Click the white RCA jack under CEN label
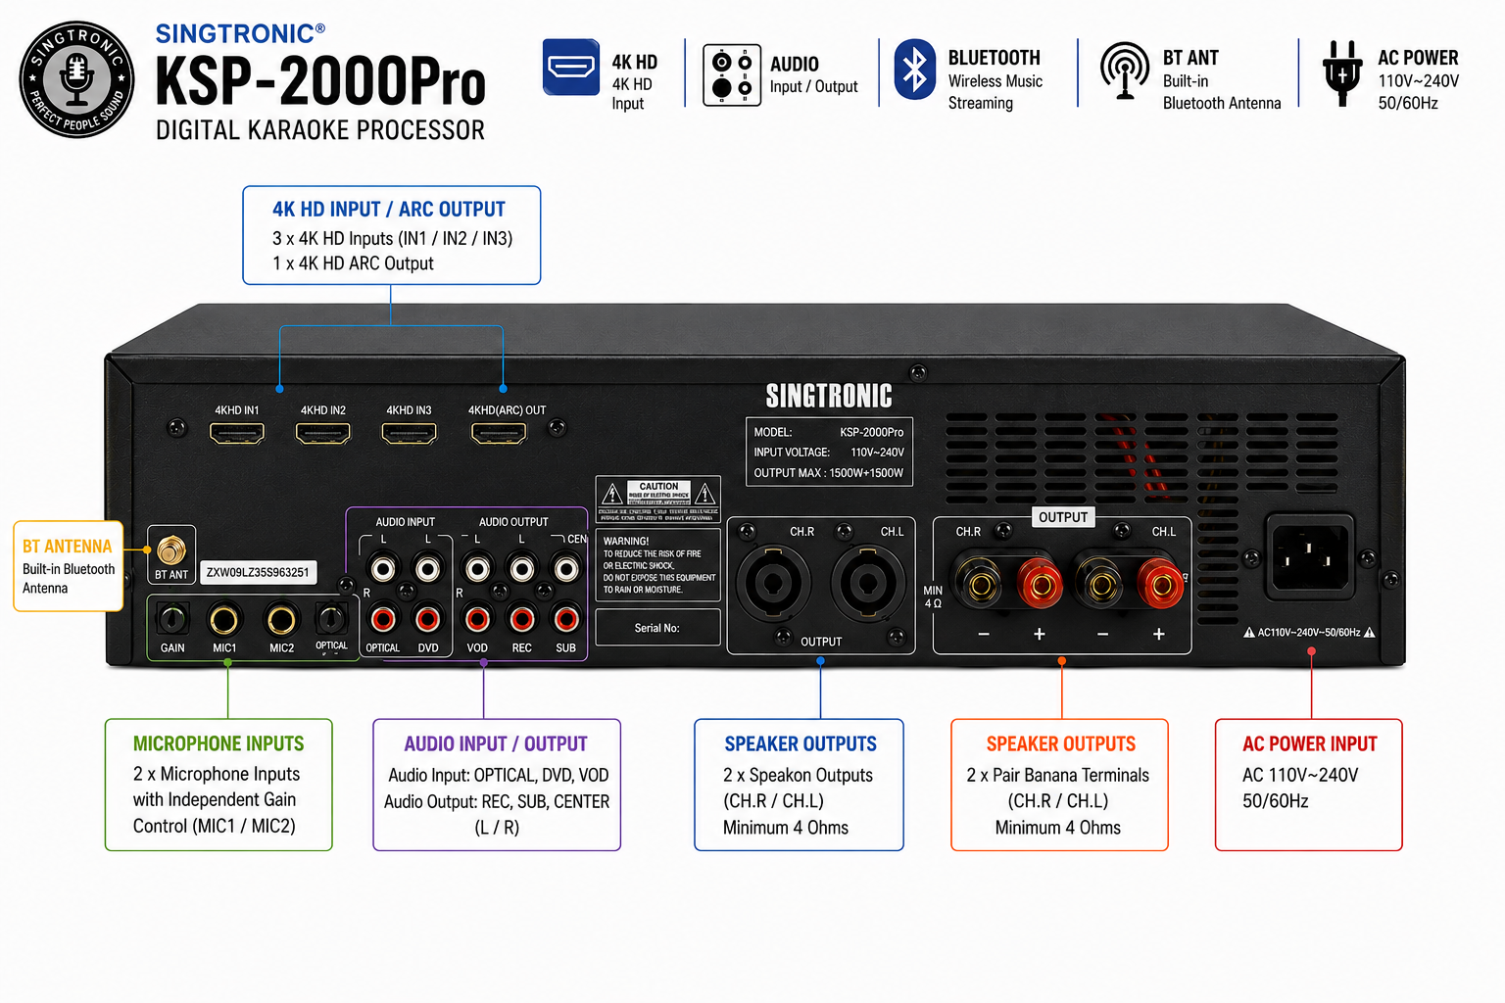 tap(566, 568)
